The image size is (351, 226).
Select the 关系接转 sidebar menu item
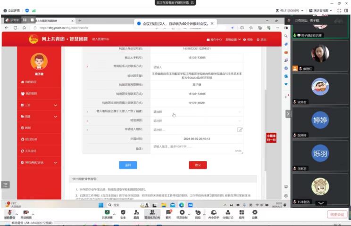(x=30, y=151)
